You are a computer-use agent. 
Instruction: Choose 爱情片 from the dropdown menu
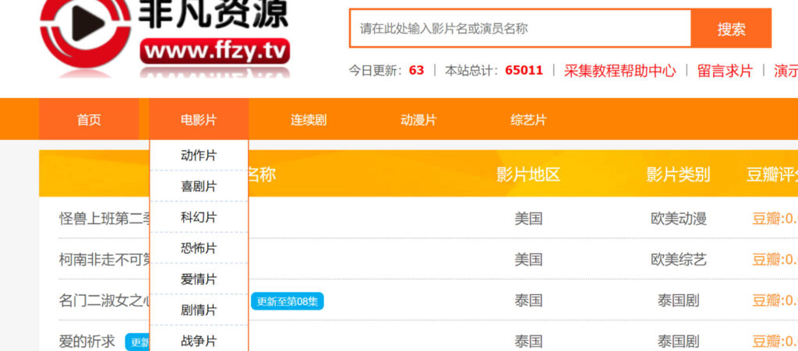(x=199, y=279)
